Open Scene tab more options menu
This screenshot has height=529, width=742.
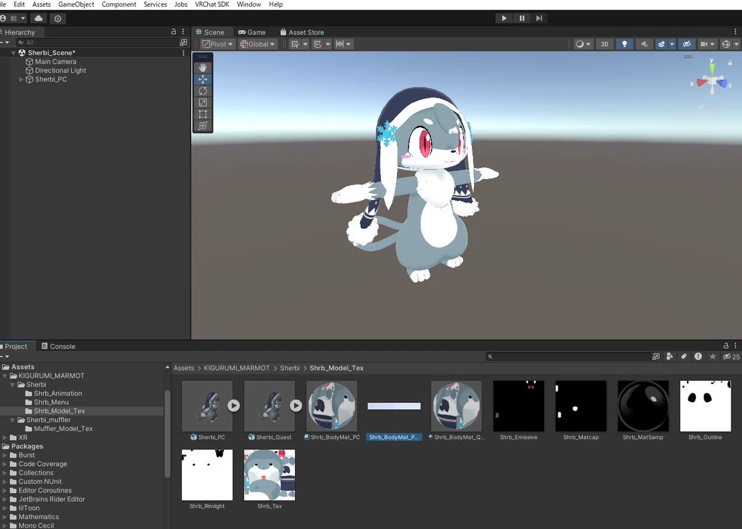tap(736, 32)
